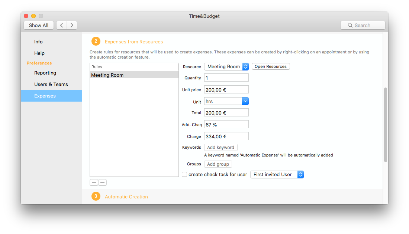Minimize the Time&Budget window

click(x=33, y=16)
